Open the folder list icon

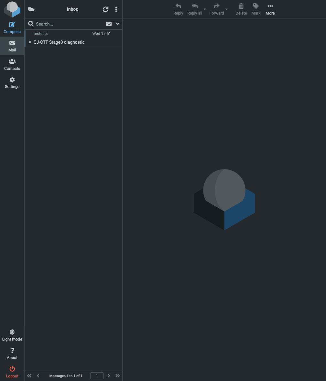click(x=31, y=9)
